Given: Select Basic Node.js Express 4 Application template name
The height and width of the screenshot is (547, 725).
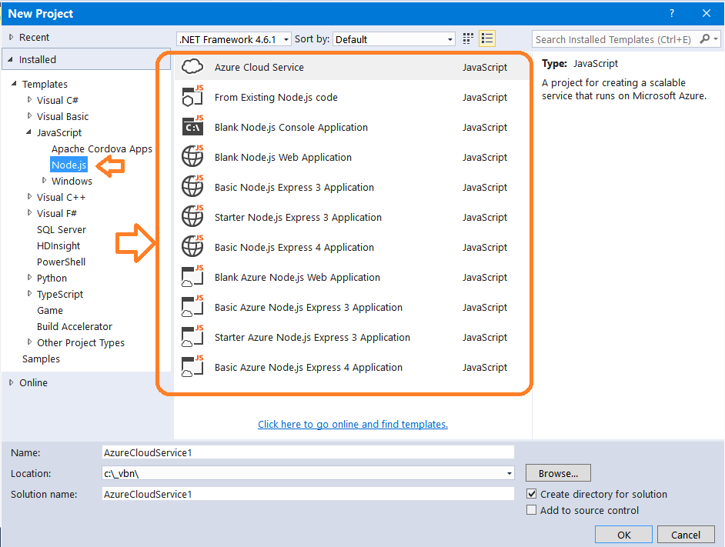Looking at the screenshot, I should coord(294,248).
